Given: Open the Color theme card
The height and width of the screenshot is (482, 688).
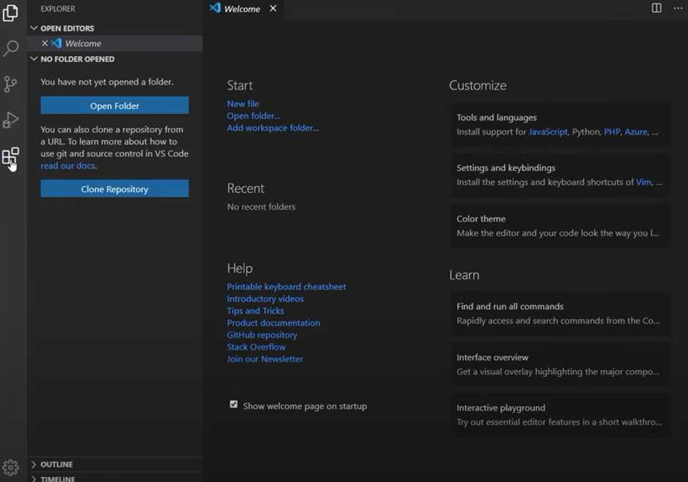Looking at the screenshot, I should 560,226.
